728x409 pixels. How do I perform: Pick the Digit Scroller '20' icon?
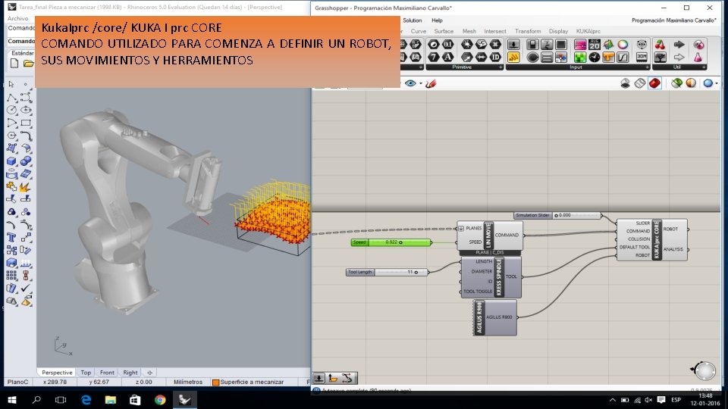595,45
